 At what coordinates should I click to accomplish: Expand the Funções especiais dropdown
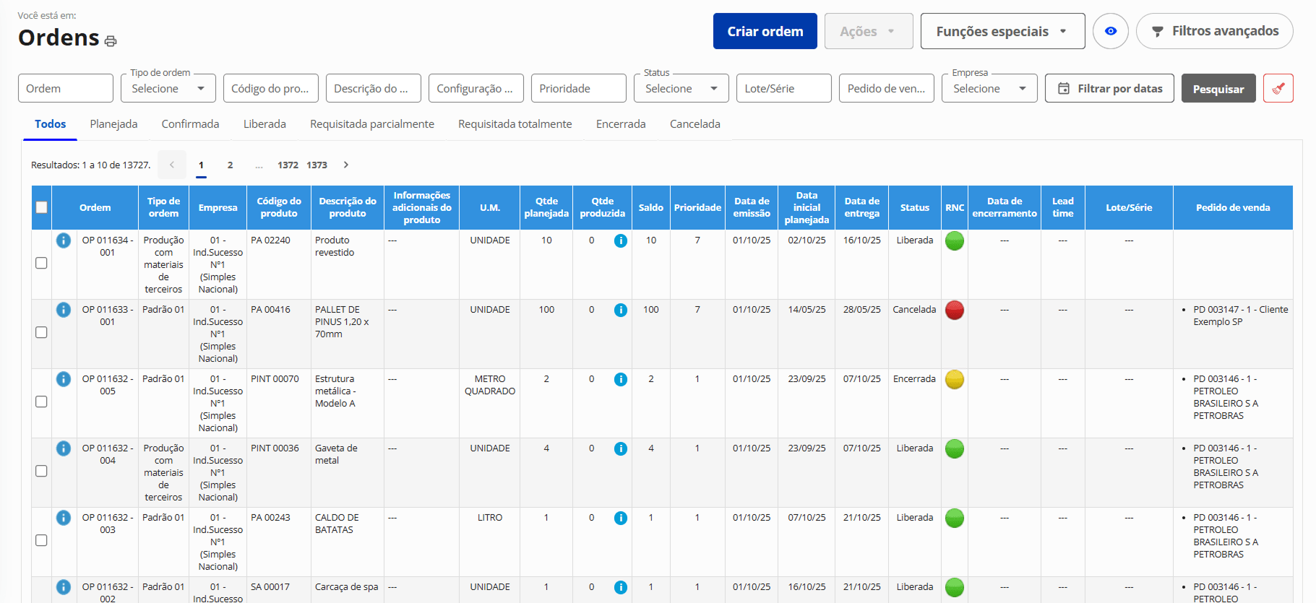pyautogui.click(x=1002, y=31)
